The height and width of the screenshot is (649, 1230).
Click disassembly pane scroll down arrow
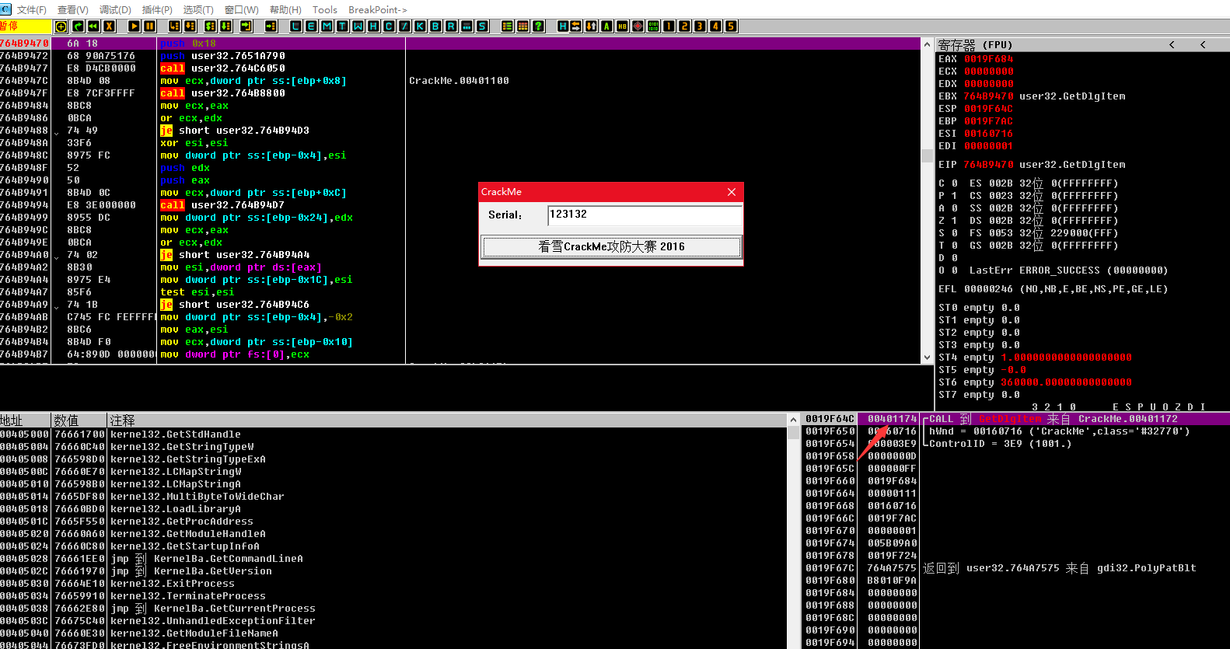pyautogui.click(x=927, y=358)
